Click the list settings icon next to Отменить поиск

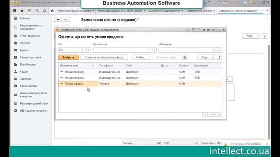click(x=185, y=57)
